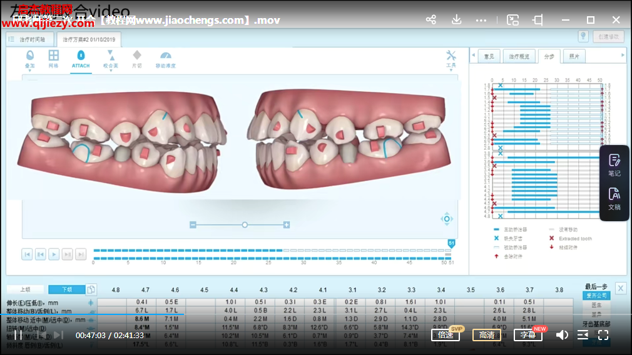Select the 上颌 upper jaw toggle
The width and height of the screenshot is (632, 355).
pyautogui.click(x=26, y=289)
